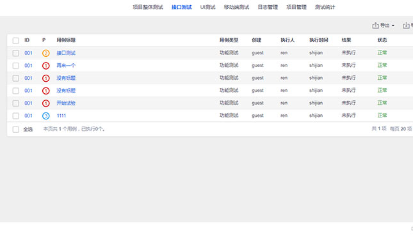Check the box for the 接口测试 row

pyautogui.click(x=16, y=53)
